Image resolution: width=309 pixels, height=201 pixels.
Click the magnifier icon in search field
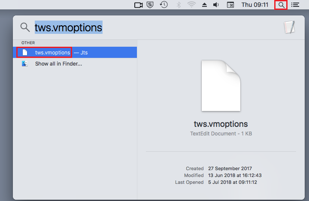pyautogui.click(x=25, y=27)
